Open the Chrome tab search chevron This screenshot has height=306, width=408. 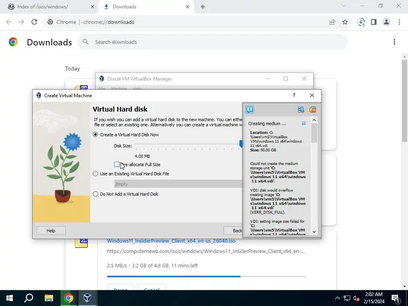(x=343, y=6)
